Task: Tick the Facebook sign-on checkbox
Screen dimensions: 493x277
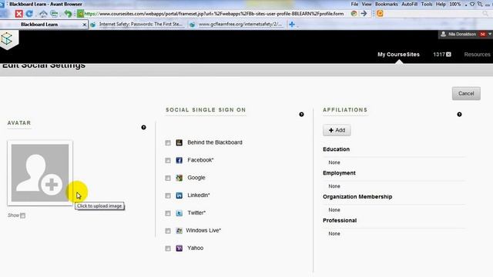Action: pyautogui.click(x=168, y=161)
